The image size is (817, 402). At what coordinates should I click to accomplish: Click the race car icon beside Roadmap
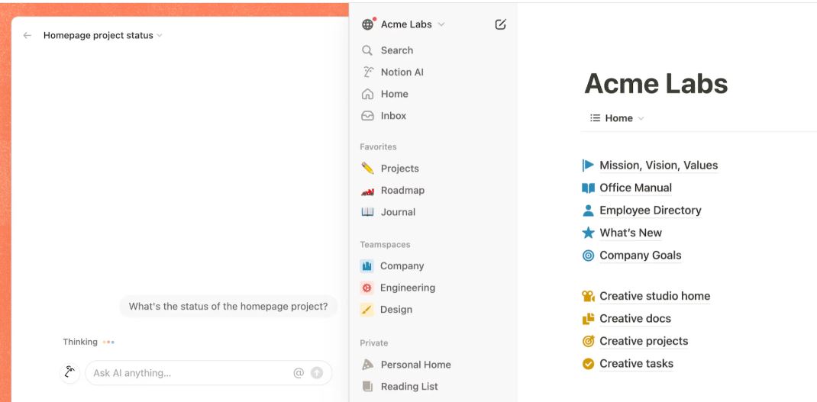[368, 191]
